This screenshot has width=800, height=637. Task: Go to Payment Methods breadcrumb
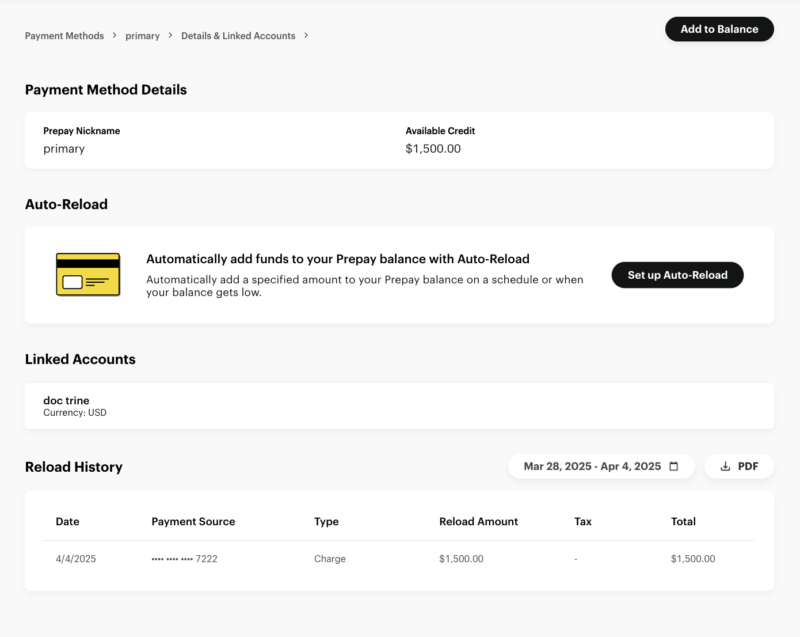(x=64, y=36)
